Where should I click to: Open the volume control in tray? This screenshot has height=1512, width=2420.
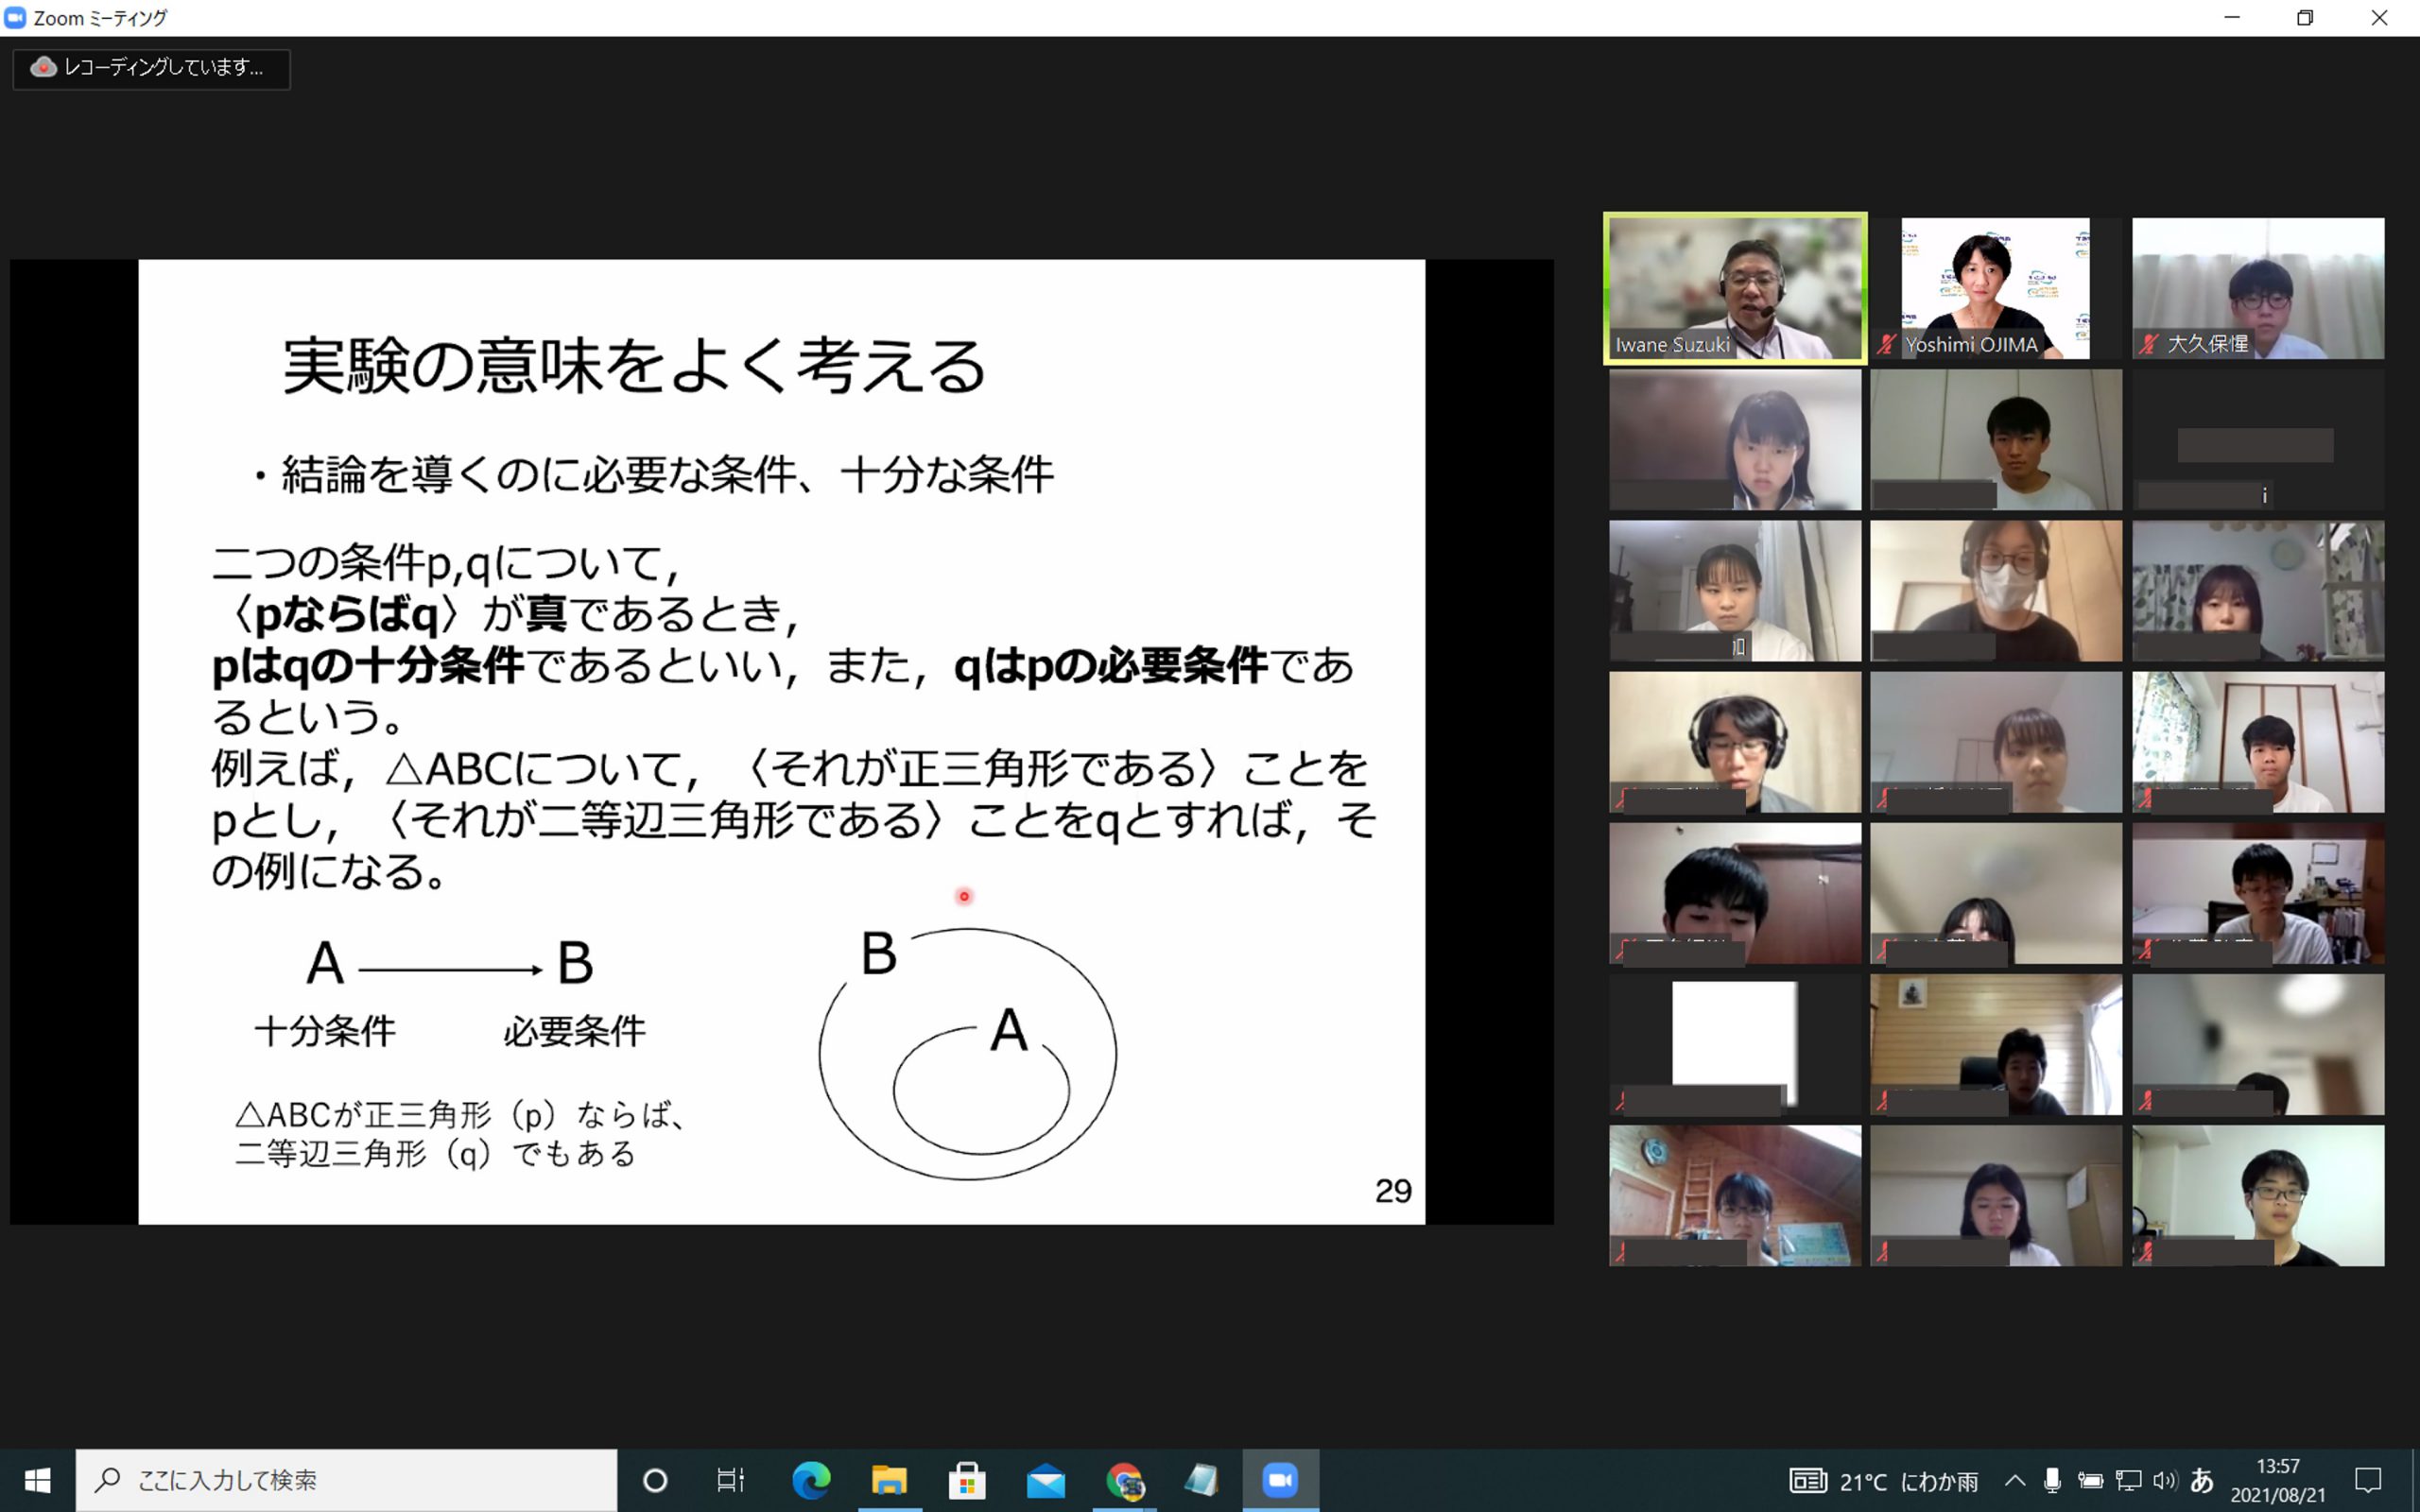click(2165, 1480)
